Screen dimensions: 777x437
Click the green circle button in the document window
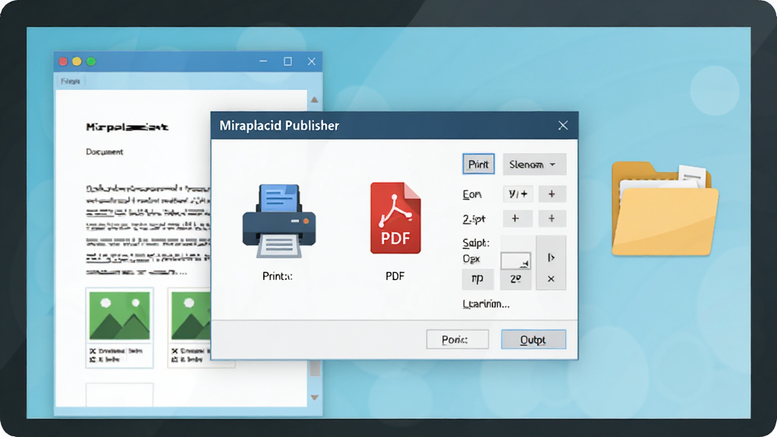[91, 61]
